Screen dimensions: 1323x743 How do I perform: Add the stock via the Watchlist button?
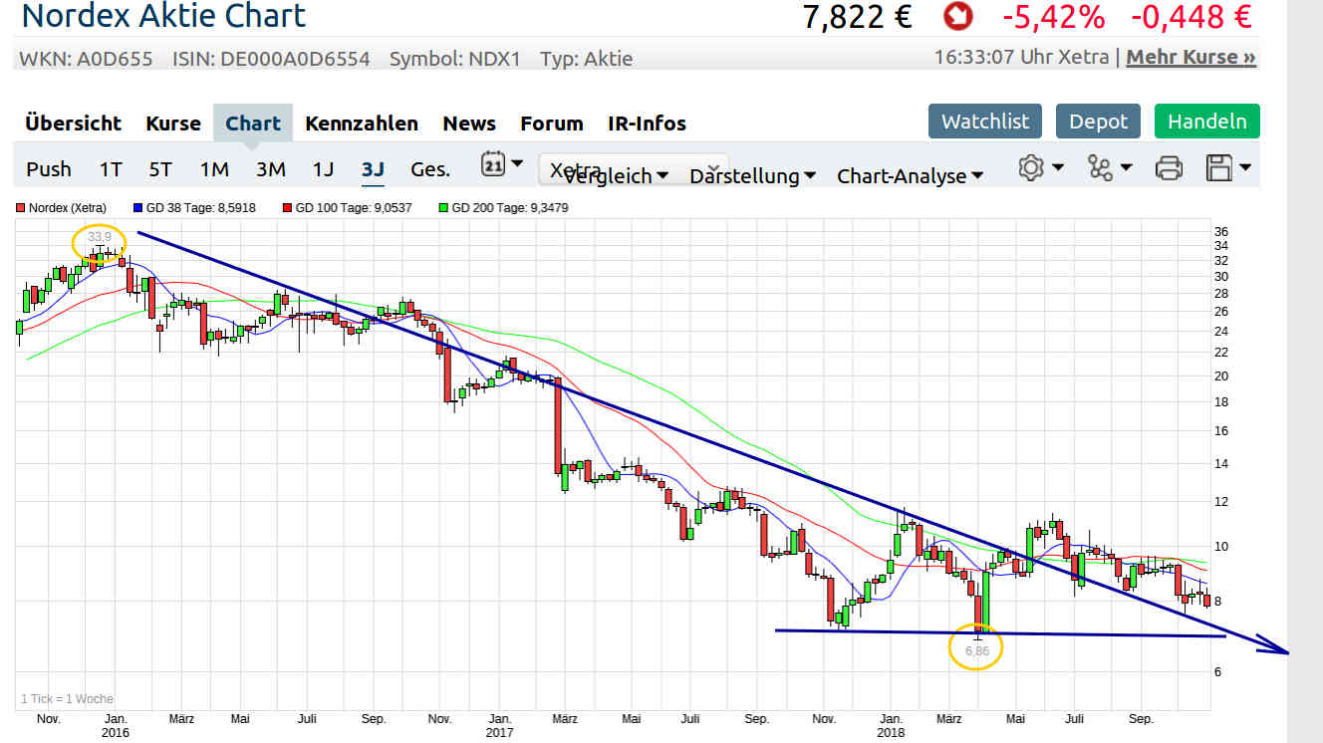point(985,122)
